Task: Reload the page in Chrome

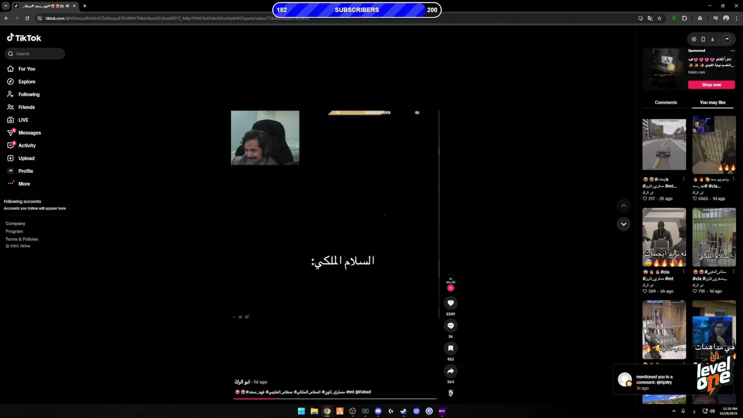Action: tap(27, 18)
